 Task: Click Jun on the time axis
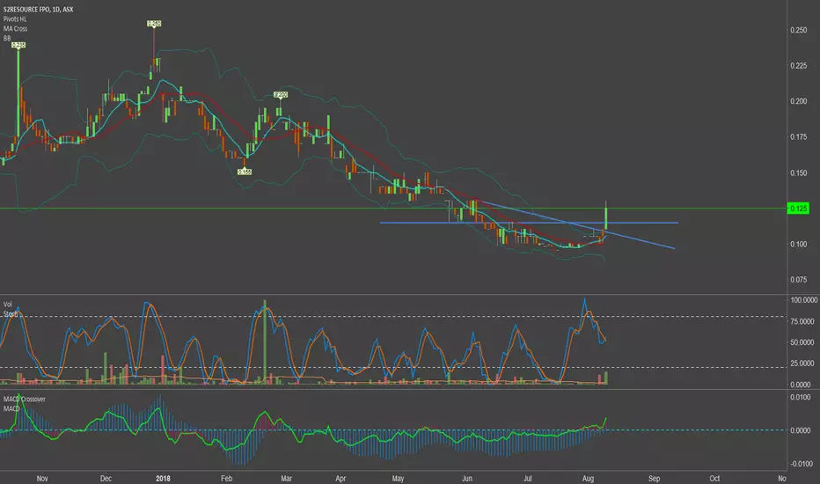point(467,478)
